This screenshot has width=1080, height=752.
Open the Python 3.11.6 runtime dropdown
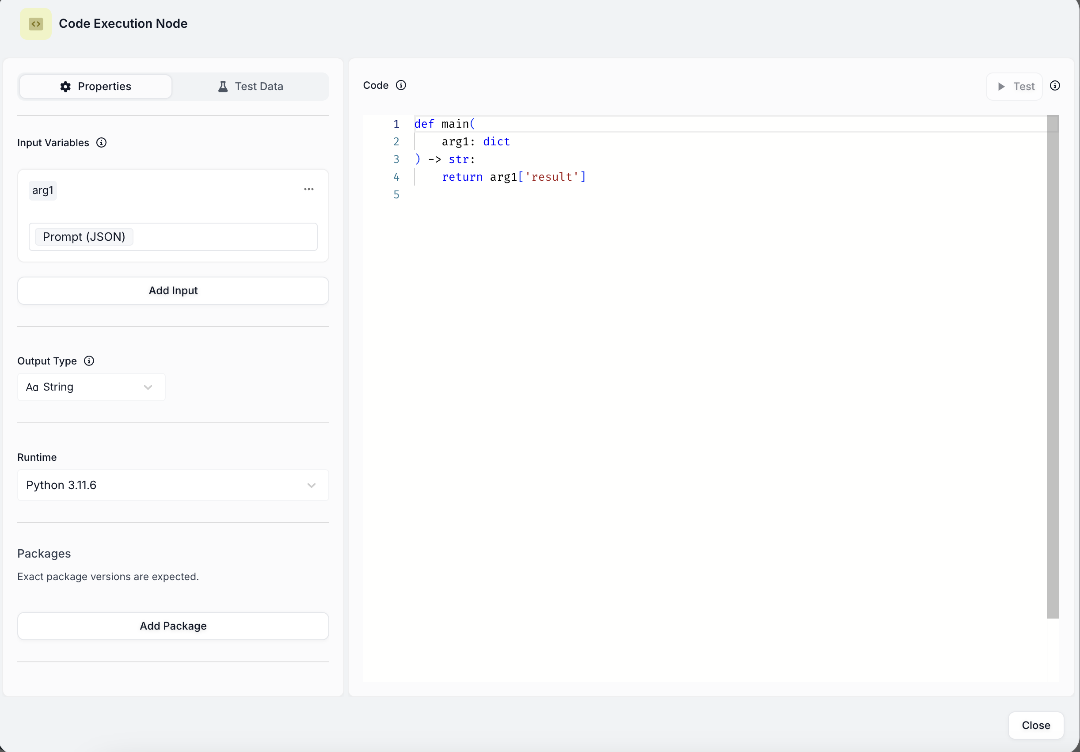tap(173, 485)
